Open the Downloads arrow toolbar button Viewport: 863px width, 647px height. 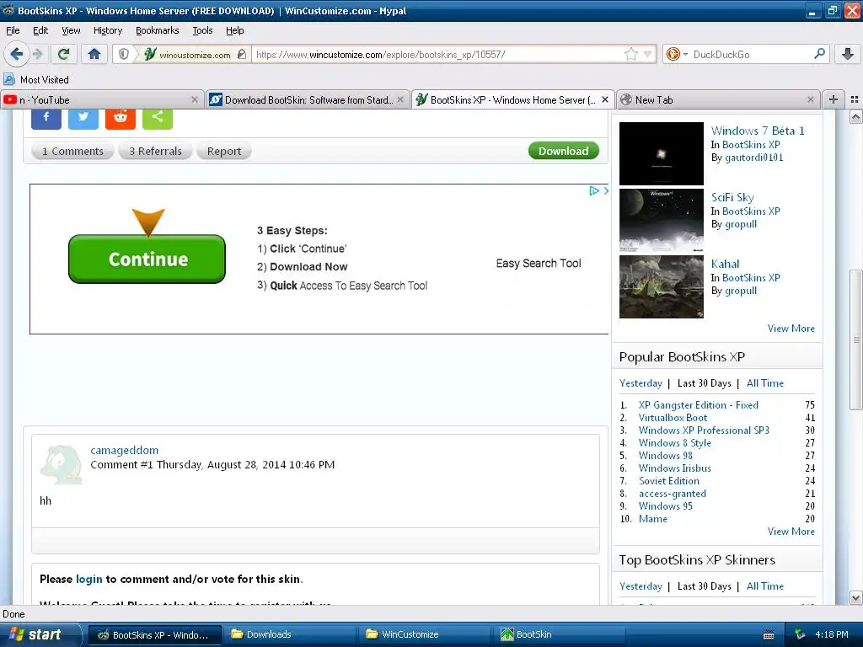[848, 54]
